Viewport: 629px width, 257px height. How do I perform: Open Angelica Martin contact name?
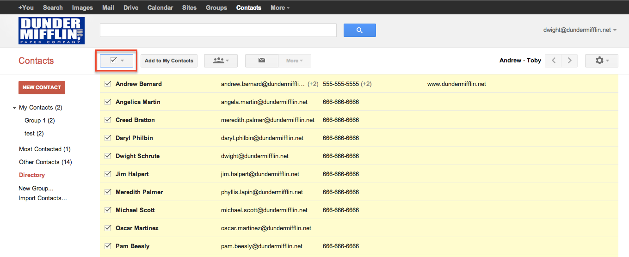pos(138,102)
